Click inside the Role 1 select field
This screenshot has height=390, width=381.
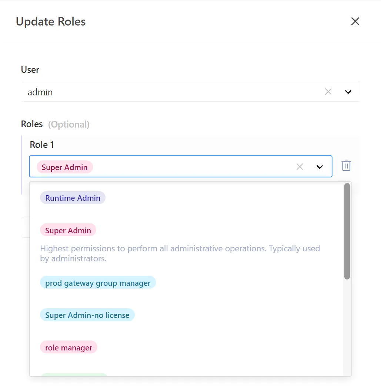coord(181,166)
